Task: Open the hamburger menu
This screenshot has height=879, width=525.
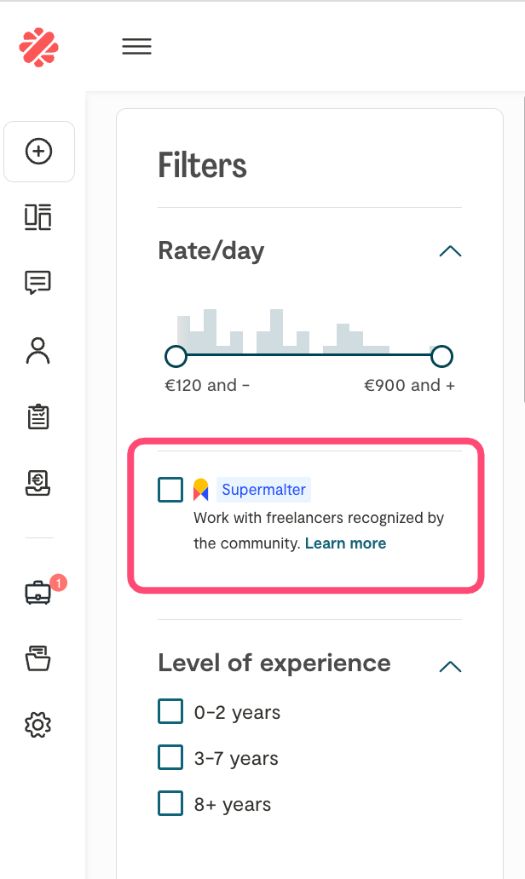Action: 136,47
